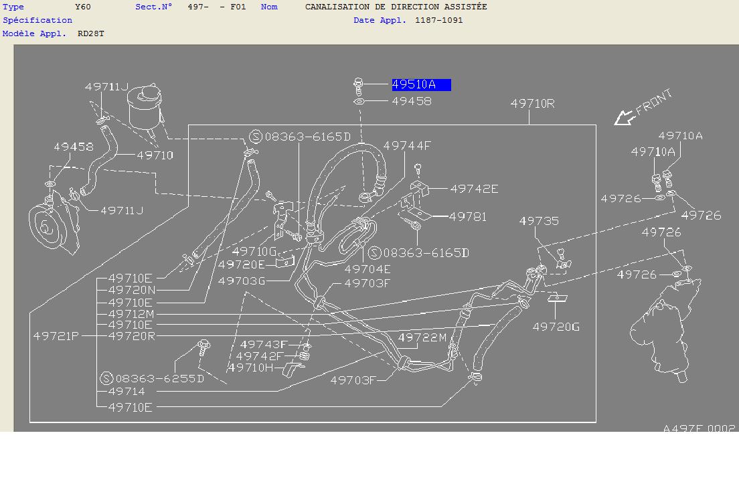Select the highlighted part number 49510A

[421, 84]
